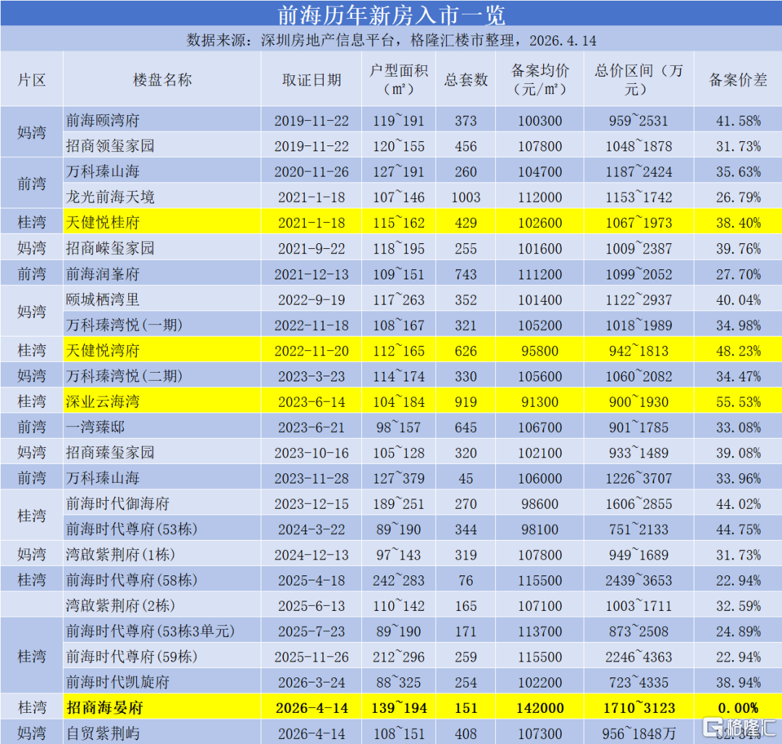Image resolution: width=782 pixels, height=744 pixels.
Task: Click the average price 95800
Action: click(x=540, y=351)
